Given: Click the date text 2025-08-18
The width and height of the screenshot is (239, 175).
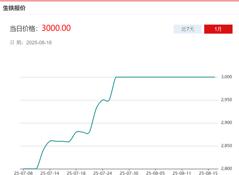Looking at the screenshot, I should tap(39, 42).
